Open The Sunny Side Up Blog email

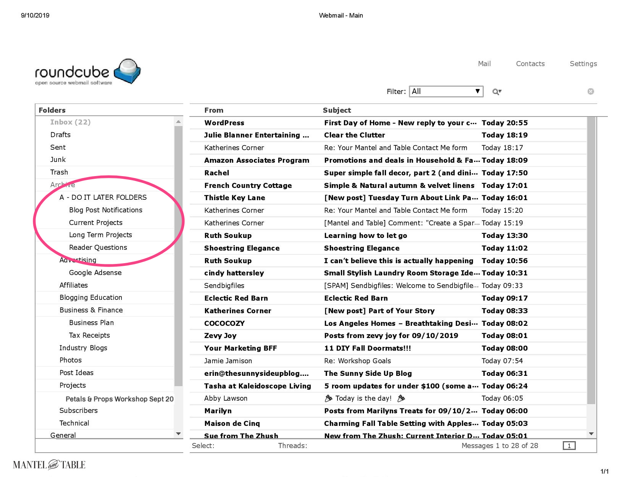pos(388,374)
